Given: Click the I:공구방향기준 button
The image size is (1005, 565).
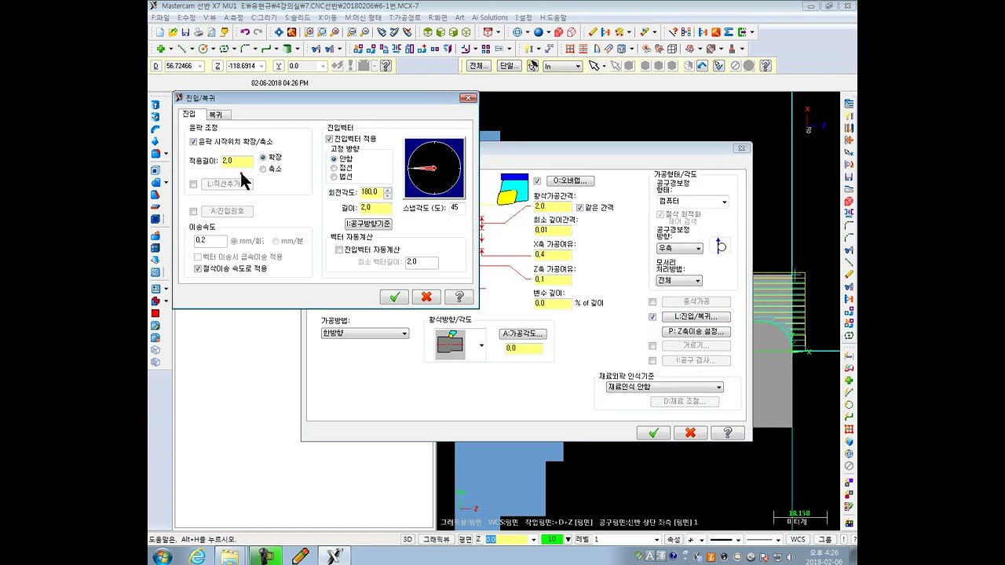Looking at the screenshot, I should [x=368, y=224].
